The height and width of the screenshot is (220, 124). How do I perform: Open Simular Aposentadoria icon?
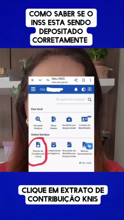pos(84,145)
